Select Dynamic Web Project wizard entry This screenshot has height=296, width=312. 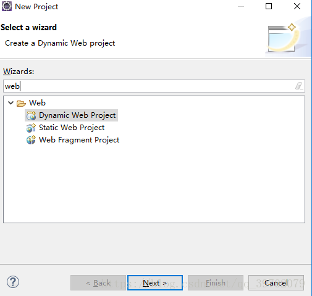pos(77,115)
